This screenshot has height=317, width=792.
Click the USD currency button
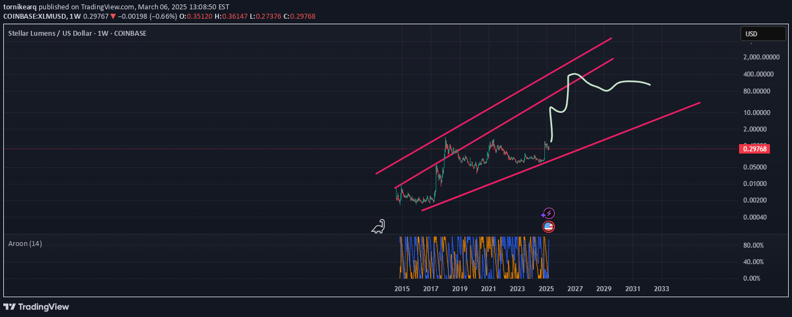(763, 33)
